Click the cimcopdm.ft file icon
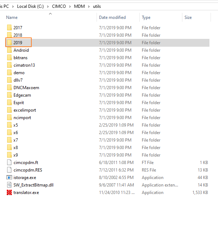This screenshot has width=218, height=235. point(9,163)
